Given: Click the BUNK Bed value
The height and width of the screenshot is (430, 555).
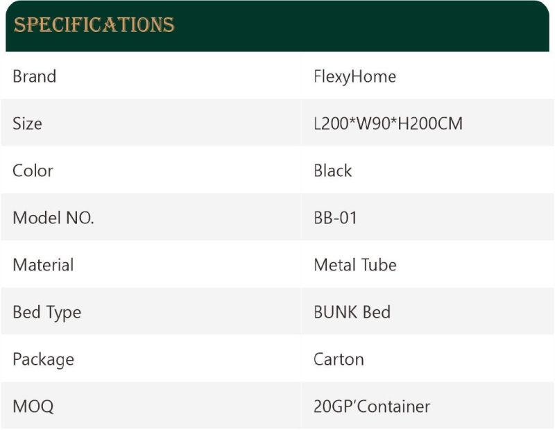Looking at the screenshot, I should [x=352, y=312].
